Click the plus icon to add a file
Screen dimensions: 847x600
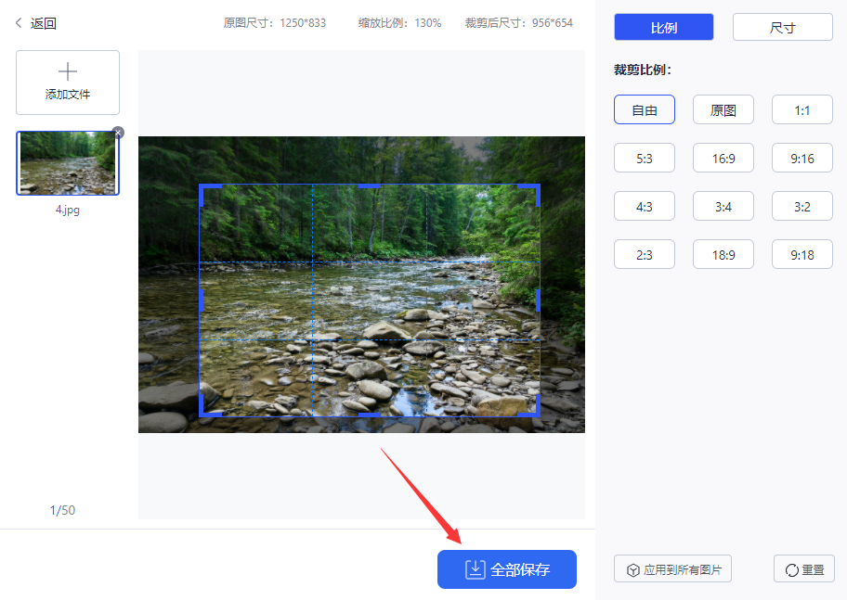(x=68, y=71)
